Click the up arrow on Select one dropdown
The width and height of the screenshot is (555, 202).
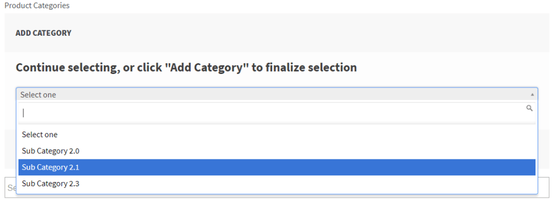tap(532, 95)
